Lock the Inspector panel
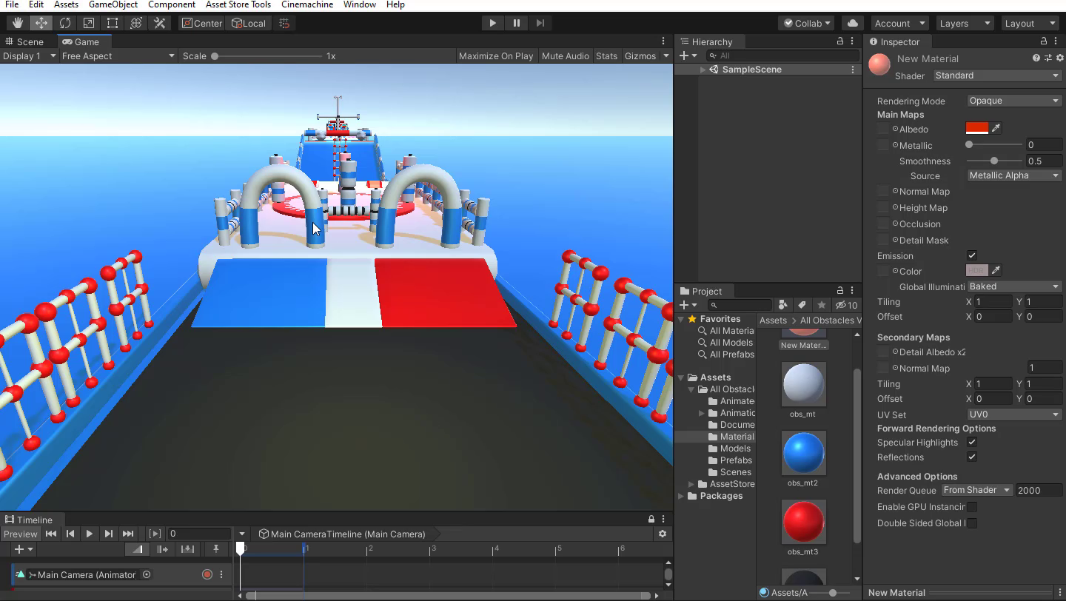The image size is (1066, 601). 1044,41
